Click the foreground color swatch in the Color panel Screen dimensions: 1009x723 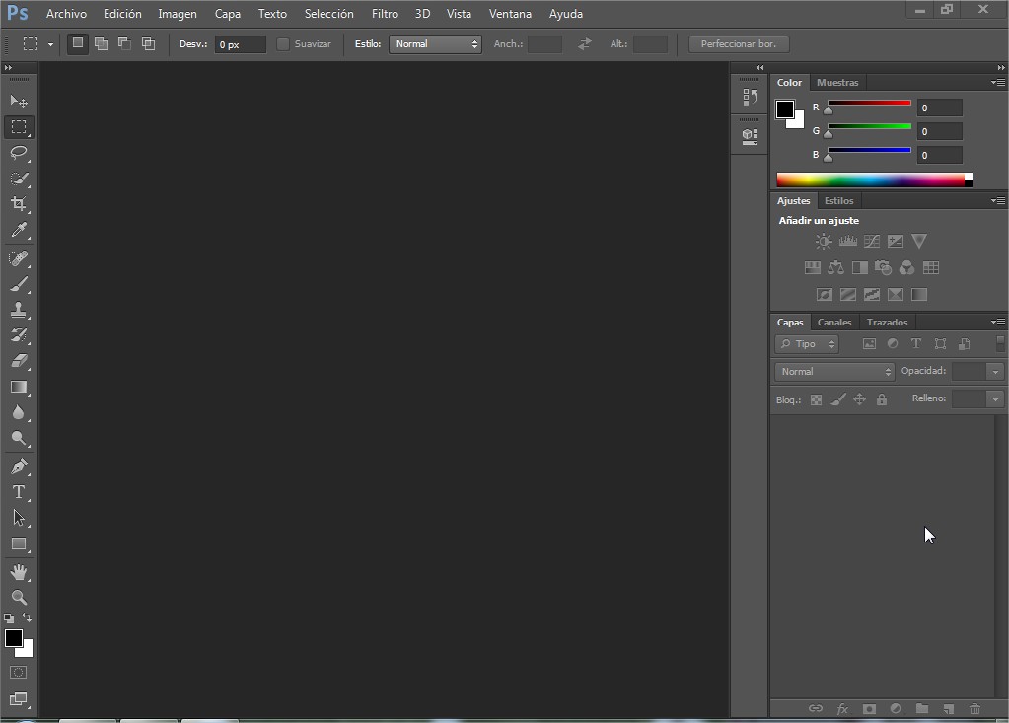pyautogui.click(x=785, y=108)
